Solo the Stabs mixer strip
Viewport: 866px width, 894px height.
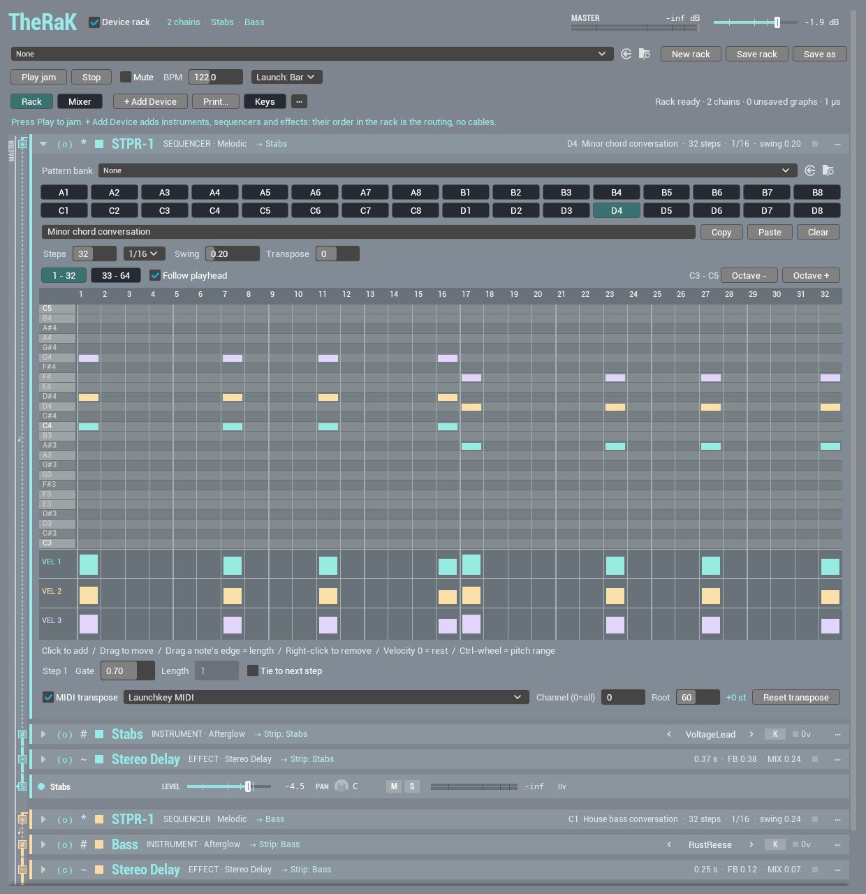click(x=412, y=786)
